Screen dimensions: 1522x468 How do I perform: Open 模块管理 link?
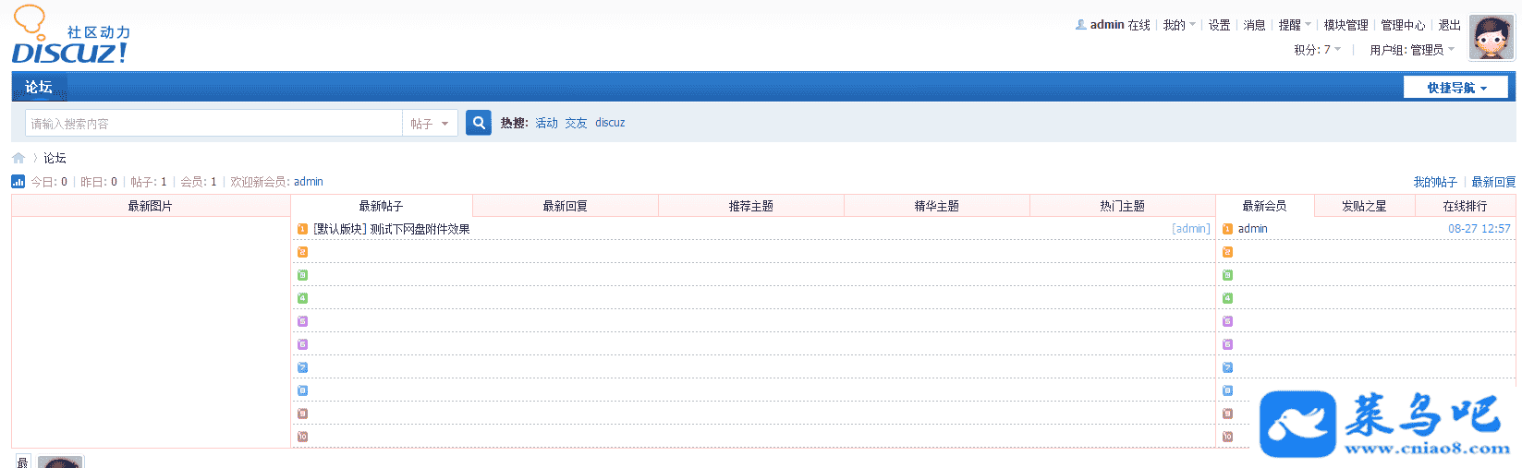(x=1345, y=25)
